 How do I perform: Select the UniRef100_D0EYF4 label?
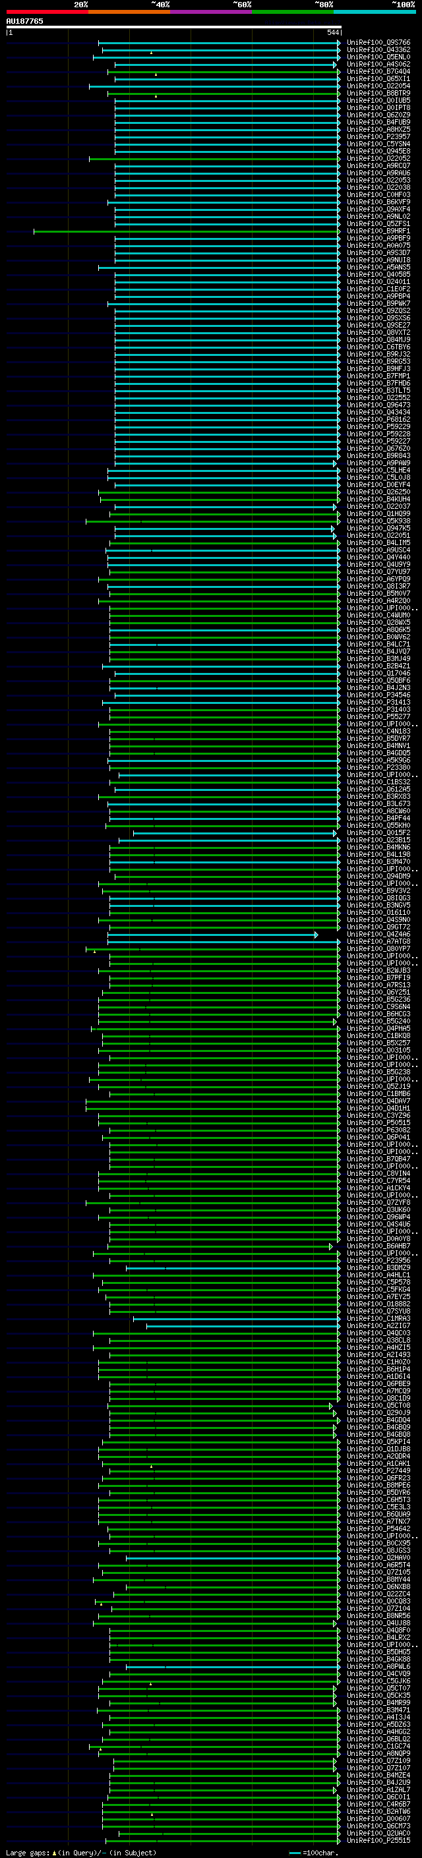coord(378,484)
